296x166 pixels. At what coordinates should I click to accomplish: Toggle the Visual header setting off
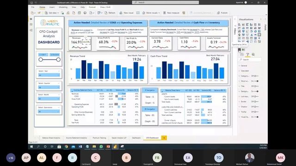click(x=256, y=117)
